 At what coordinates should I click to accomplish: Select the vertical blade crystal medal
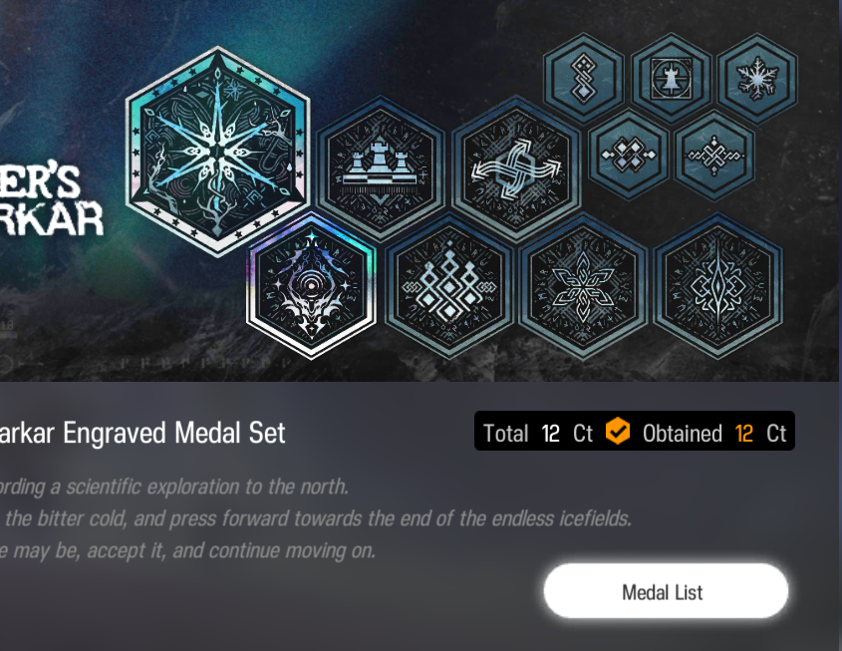pyautogui.click(x=718, y=286)
